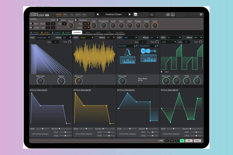Open the VA oscillator type dropdown

174,38
